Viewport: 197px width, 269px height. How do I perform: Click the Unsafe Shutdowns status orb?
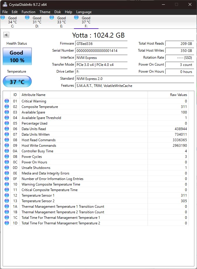point(7,167)
